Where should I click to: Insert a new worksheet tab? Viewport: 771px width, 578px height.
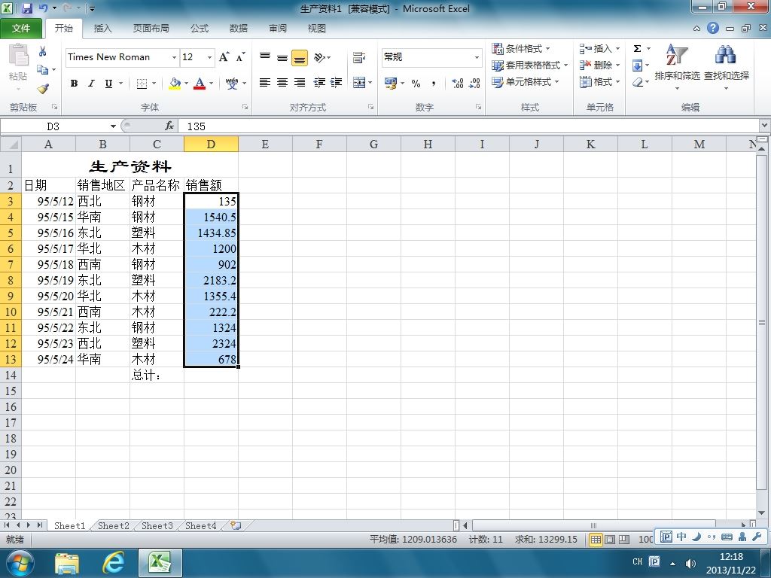236,525
